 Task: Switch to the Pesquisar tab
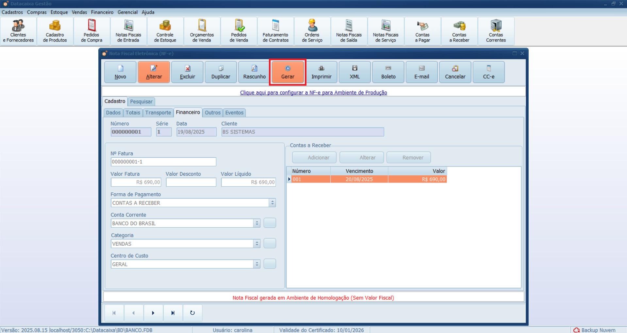pyautogui.click(x=141, y=102)
